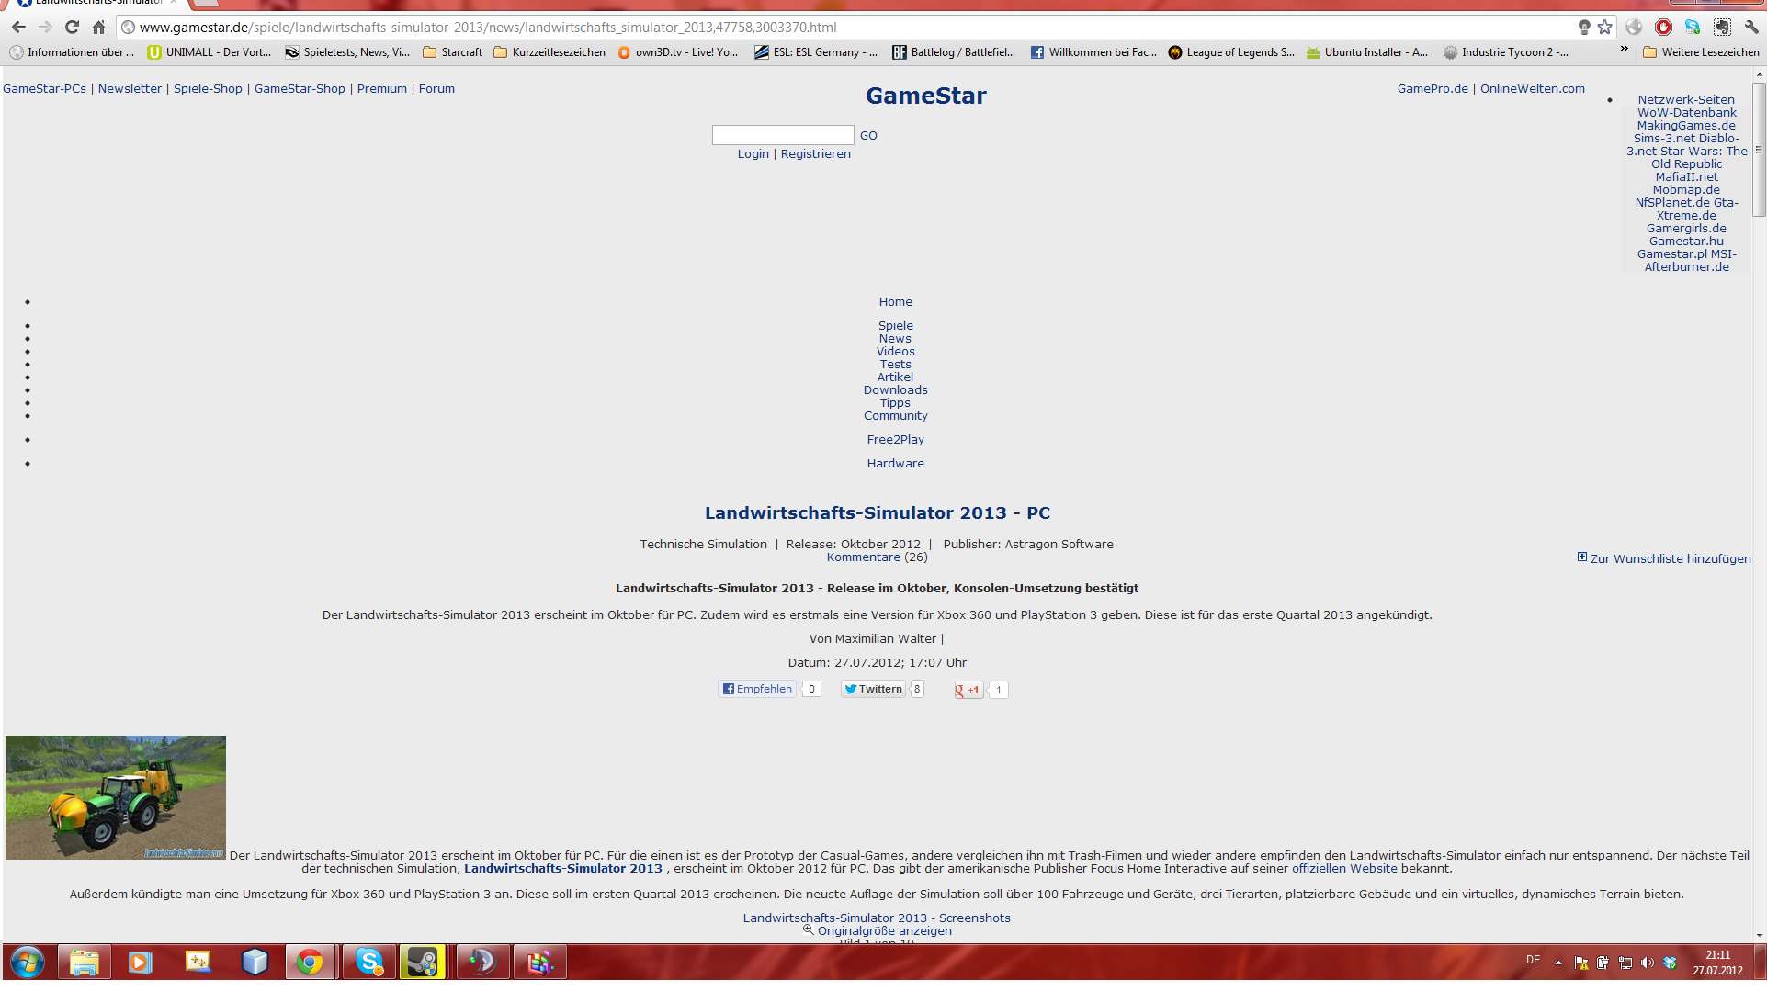Click the Twittern share button

point(873,689)
